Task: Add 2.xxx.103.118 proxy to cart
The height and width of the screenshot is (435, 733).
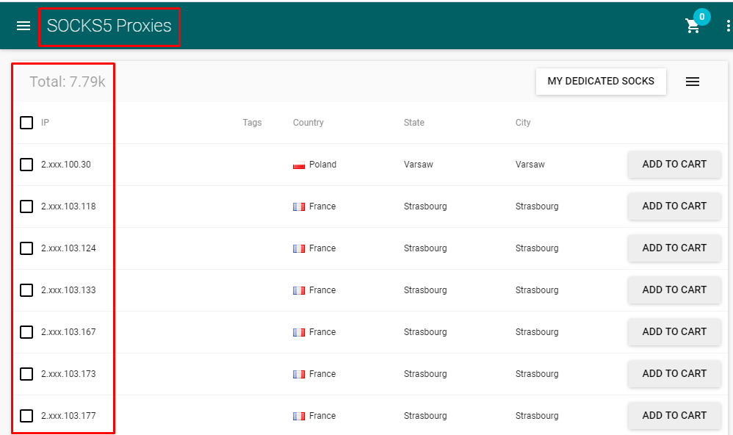Action: (x=674, y=206)
